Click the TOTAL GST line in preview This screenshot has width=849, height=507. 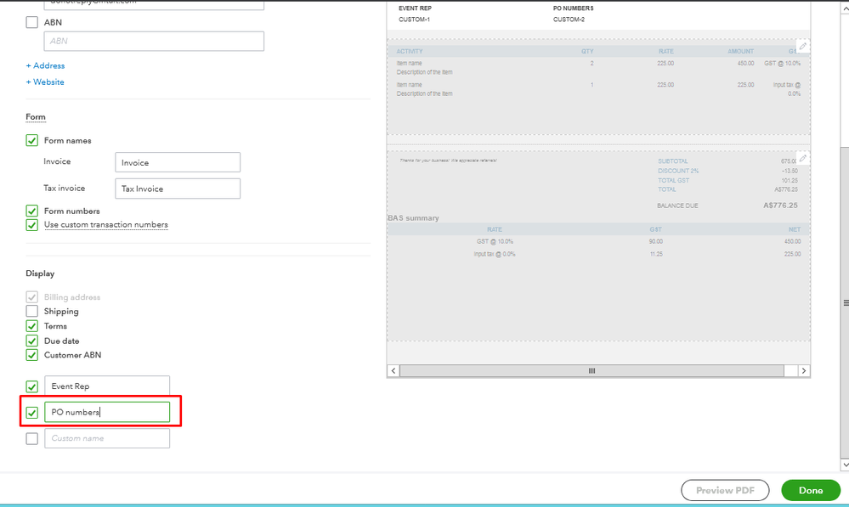pos(674,181)
